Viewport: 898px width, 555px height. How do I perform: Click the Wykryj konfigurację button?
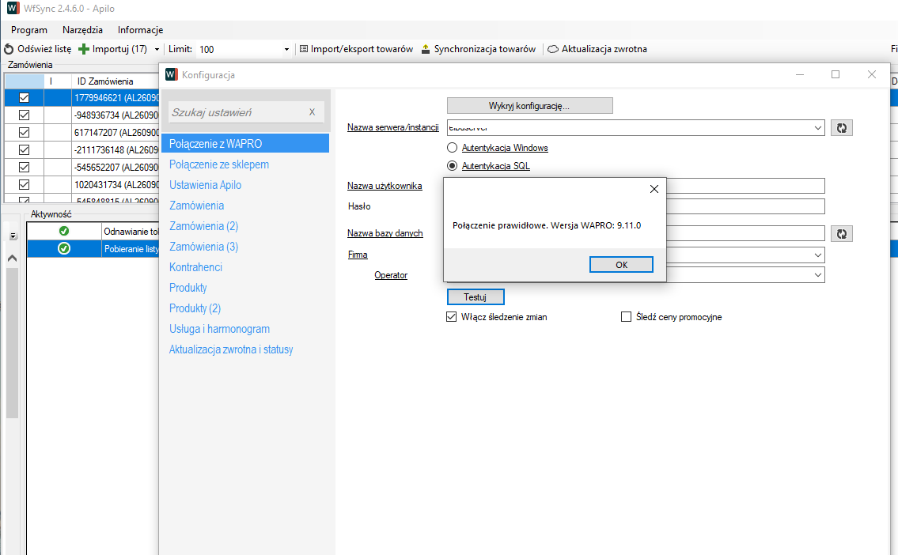pos(530,106)
